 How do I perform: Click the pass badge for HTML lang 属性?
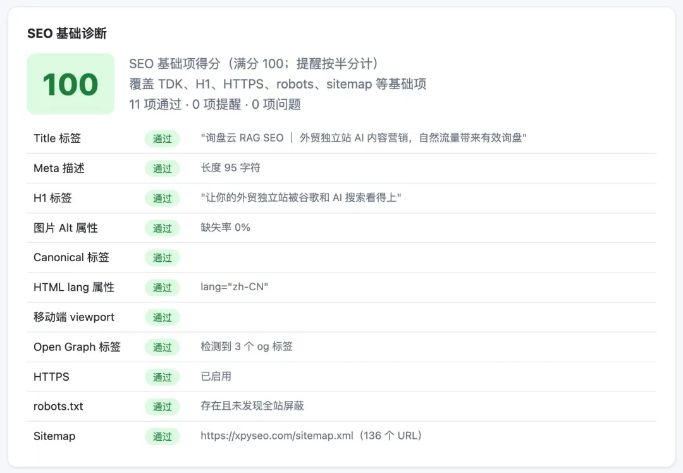point(162,288)
